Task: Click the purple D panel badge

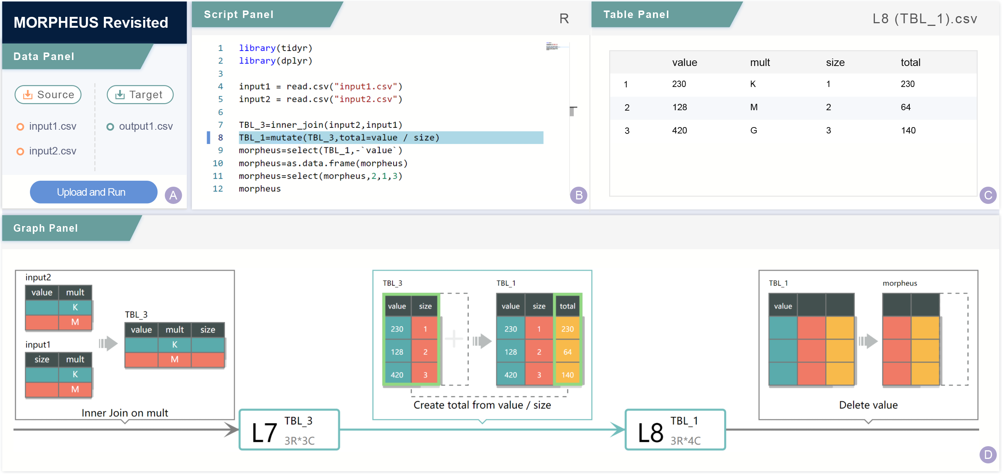Action: tap(988, 454)
